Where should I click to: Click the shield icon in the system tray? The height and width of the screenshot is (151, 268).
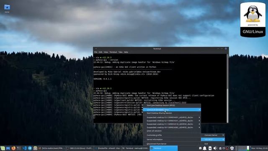tap(232, 148)
